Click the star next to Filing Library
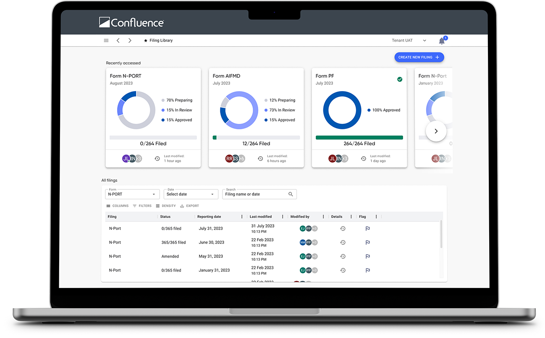545x338 pixels. 146,41
